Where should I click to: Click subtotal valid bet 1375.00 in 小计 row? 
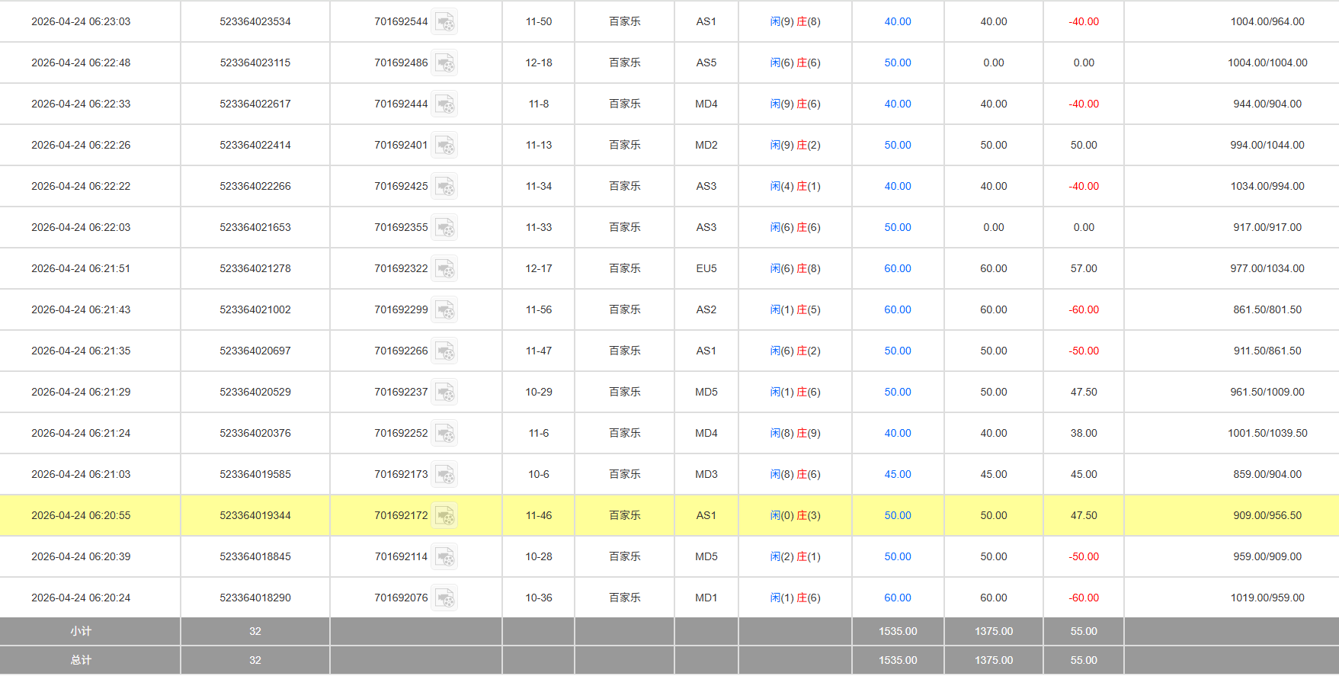click(994, 631)
